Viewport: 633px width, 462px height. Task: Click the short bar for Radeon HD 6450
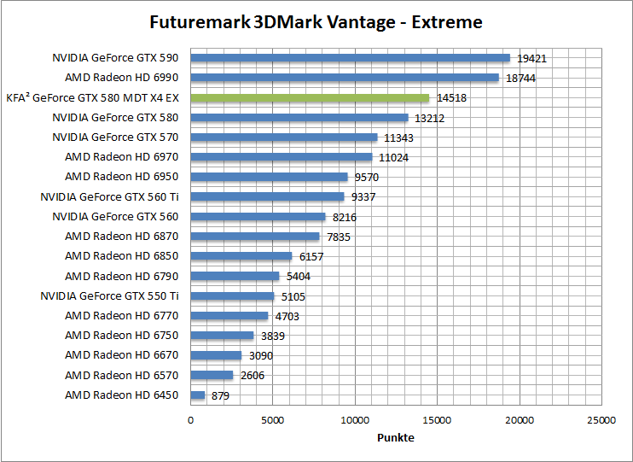198,395
